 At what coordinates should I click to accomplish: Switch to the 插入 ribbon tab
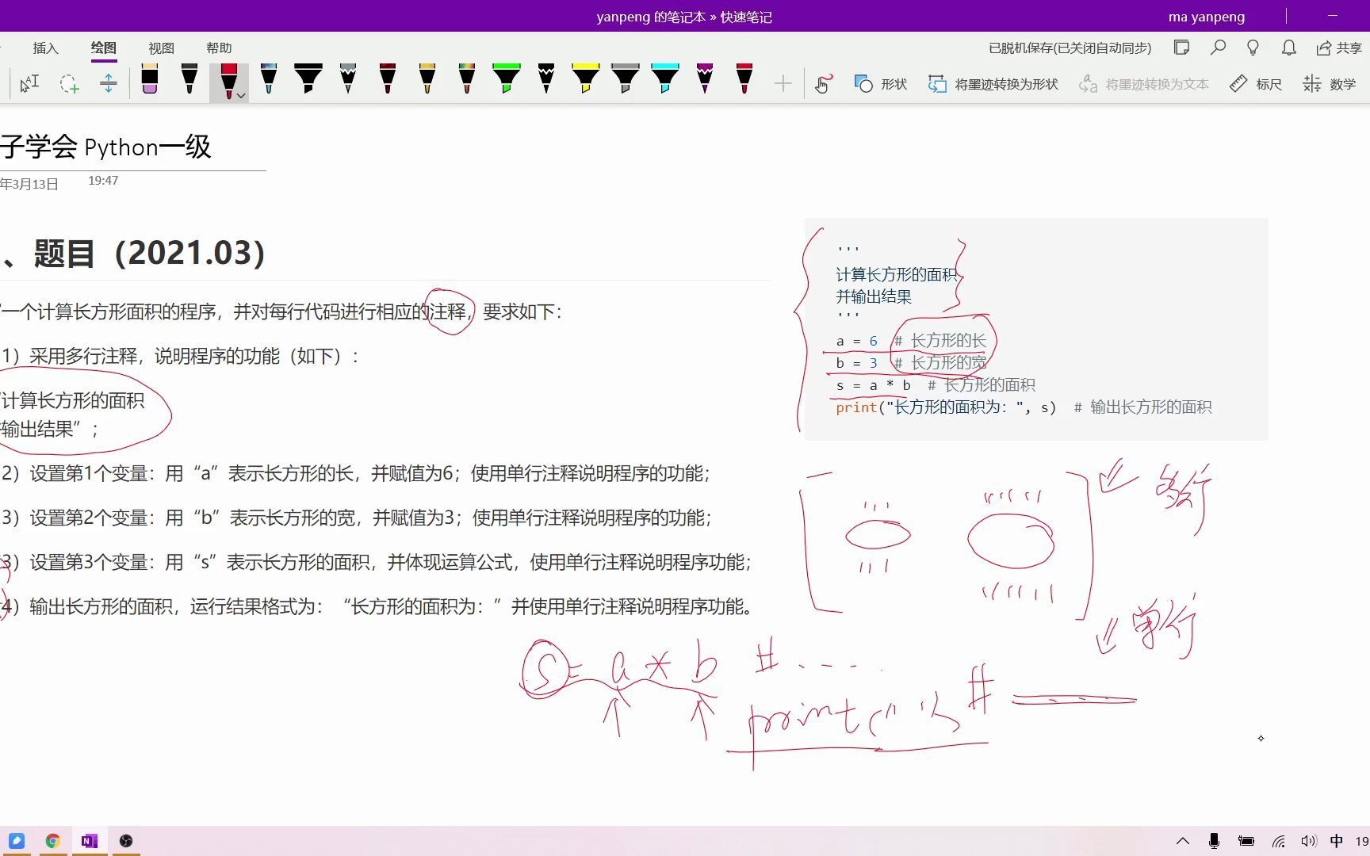coord(45,48)
